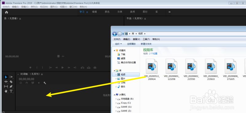This screenshot has width=246, height=113.
Task: Mark In point in Source monitor
Action: (37, 67)
